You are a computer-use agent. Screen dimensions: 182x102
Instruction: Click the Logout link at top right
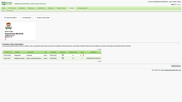170,2
